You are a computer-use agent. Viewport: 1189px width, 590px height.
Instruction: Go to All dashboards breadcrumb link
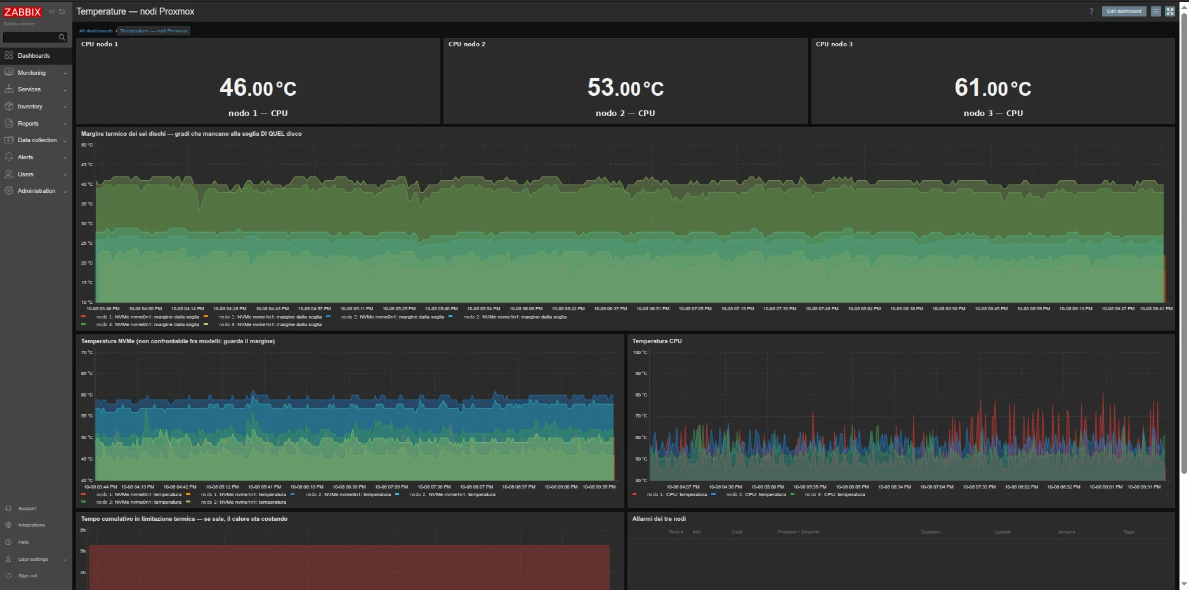(x=96, y=30)
